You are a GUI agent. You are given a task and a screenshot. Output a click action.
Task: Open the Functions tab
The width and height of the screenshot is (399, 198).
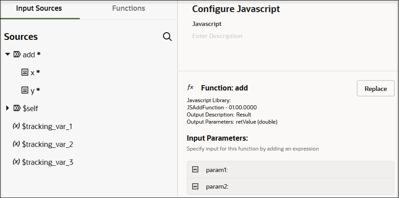point(129,9)
